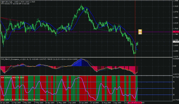This screenshot has width=179, height=104.
Task: Click the 1.8130 price scale label
Action: coord(176,23)
